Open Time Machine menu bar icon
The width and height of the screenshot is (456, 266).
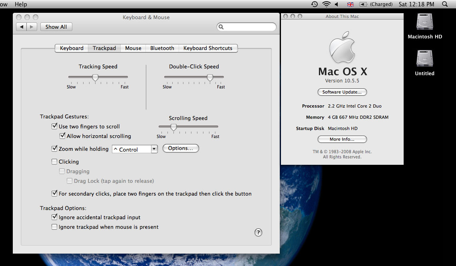(x=315, y=4)
